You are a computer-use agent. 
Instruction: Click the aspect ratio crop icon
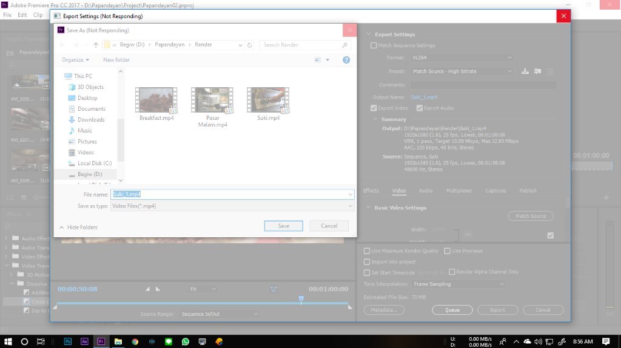coord(274,289)
